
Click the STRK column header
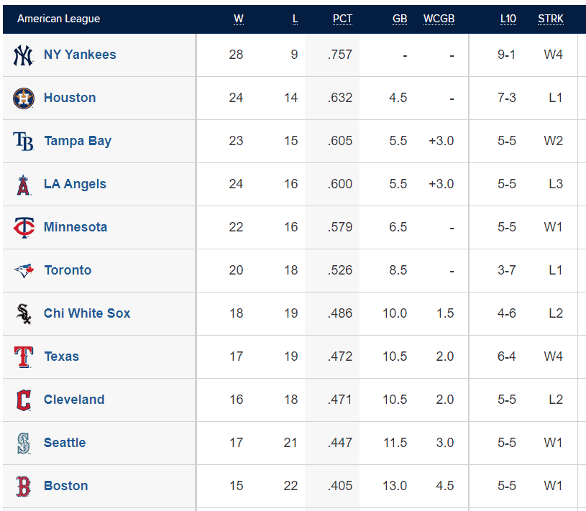click(x=551, y=19)
